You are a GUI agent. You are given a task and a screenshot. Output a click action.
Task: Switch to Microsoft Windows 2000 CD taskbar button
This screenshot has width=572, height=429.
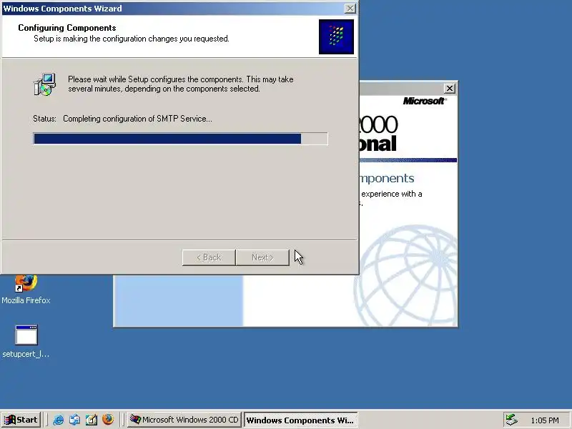[x=184, y=420]
